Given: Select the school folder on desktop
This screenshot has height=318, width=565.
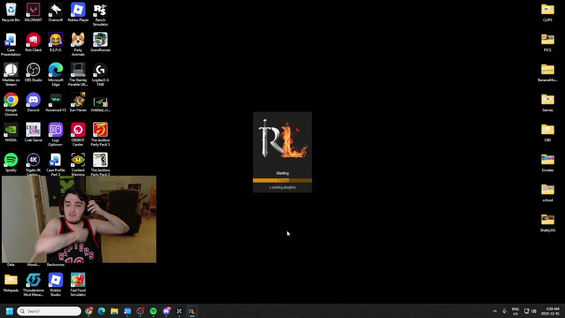Looking at the screenshot, I should click(547, 193).
